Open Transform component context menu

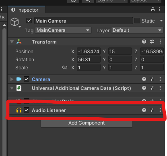(160, 42)
